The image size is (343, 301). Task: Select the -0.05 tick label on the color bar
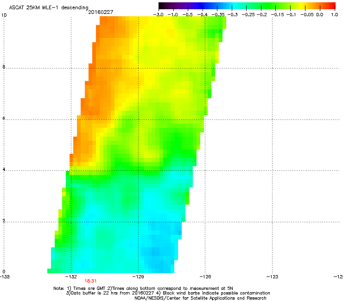(x=307, y=15)
